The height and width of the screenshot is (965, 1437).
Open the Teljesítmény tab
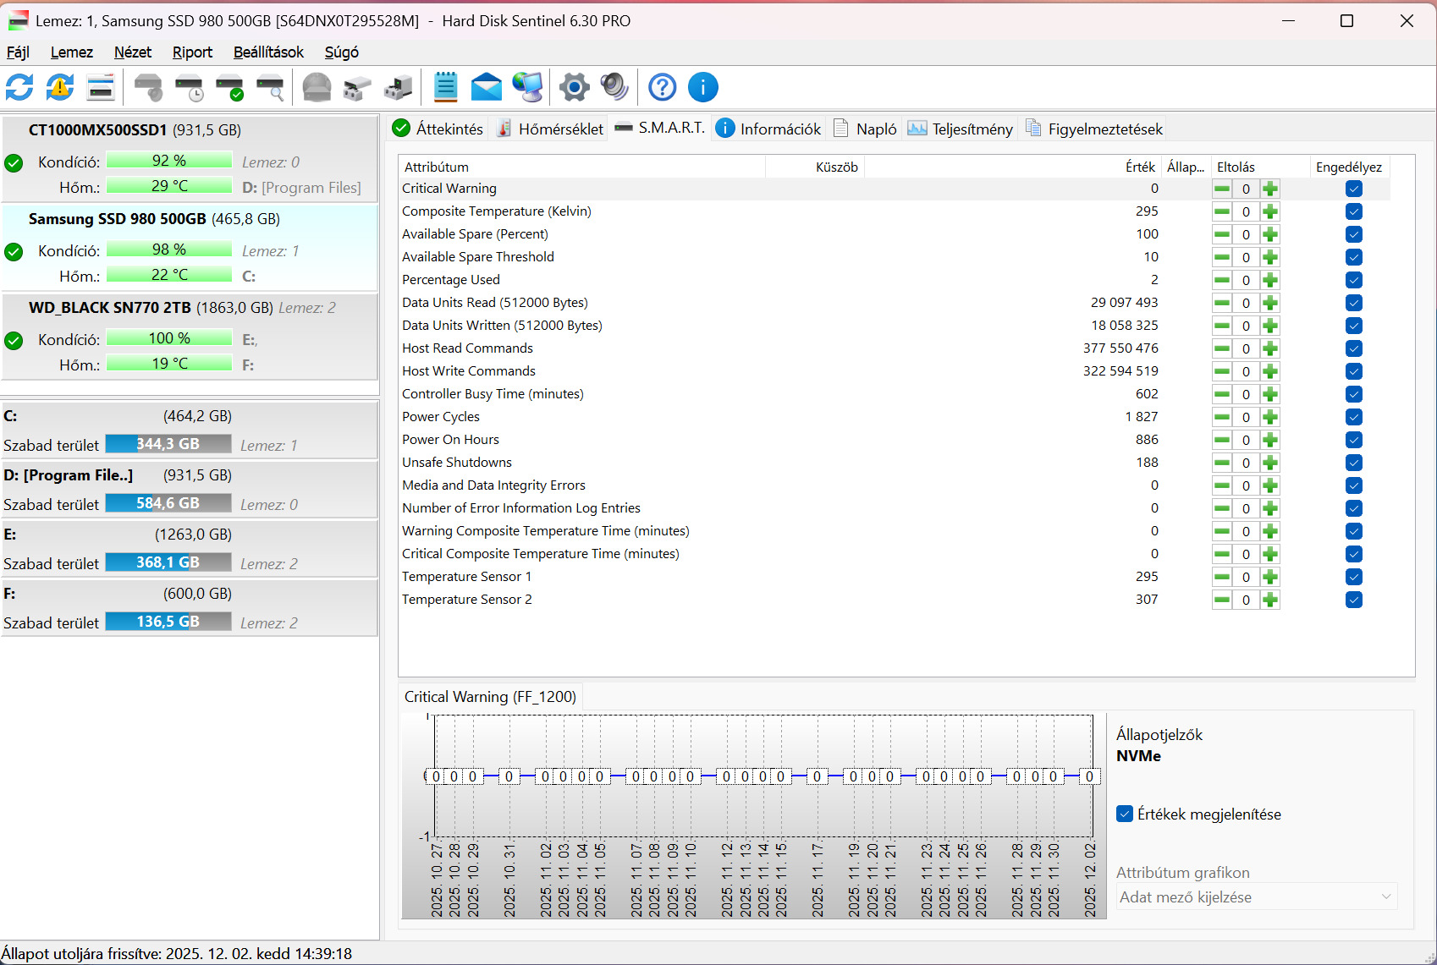pos(961,129)
